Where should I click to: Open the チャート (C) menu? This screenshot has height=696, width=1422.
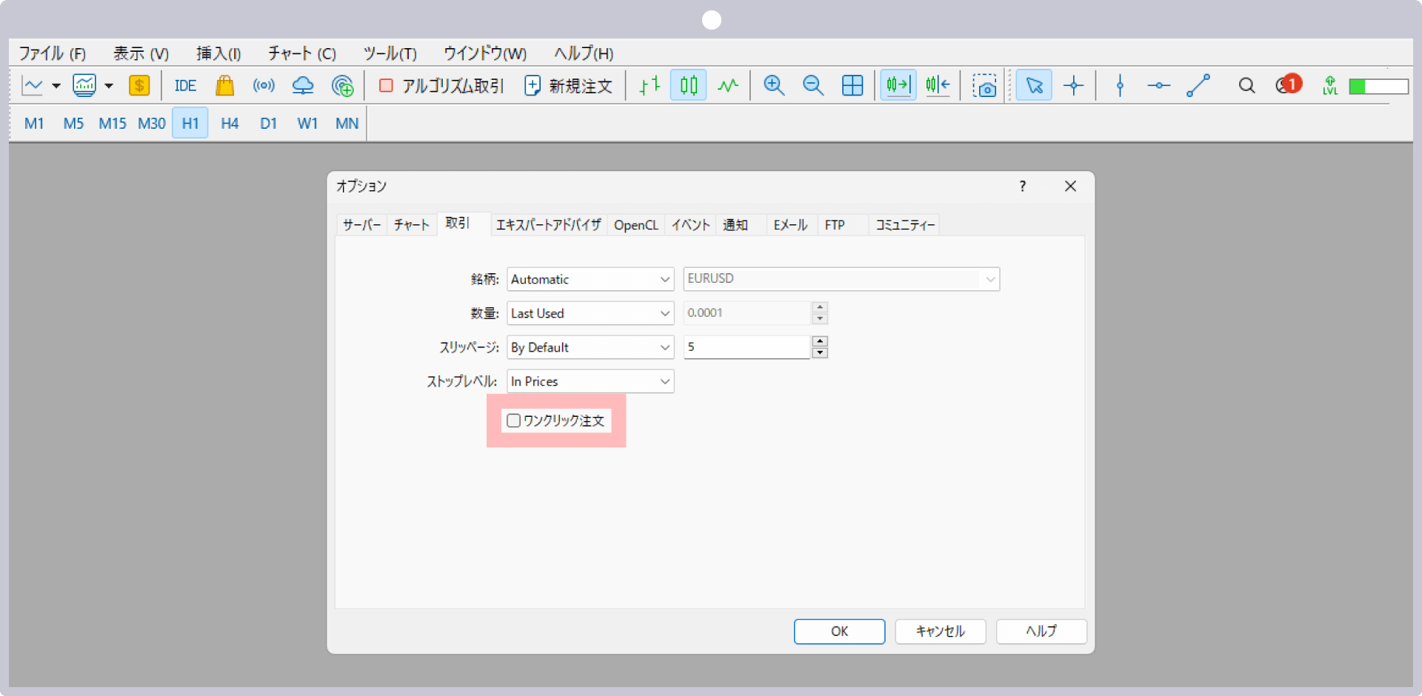(302, 53)
